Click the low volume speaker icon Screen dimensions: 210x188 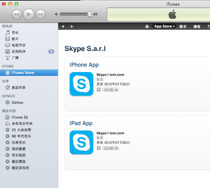(x=56, y=14)
